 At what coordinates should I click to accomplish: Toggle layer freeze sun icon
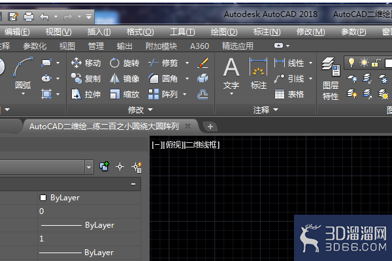coord(364,63)
